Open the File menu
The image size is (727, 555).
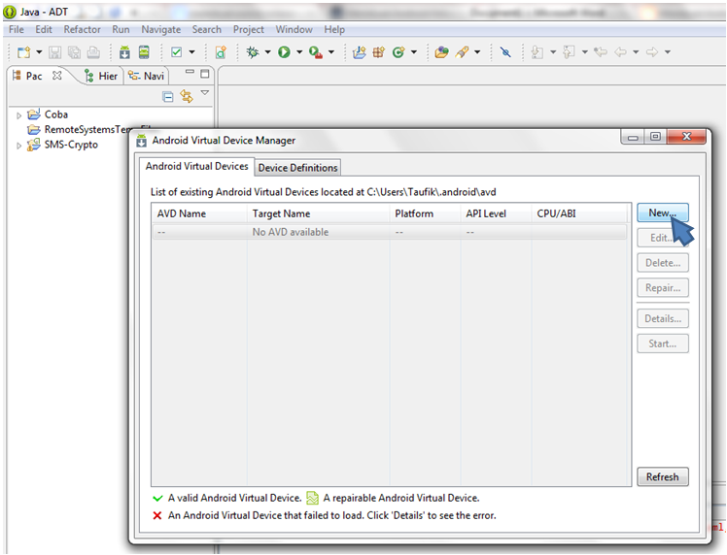[x=17, y=30]
